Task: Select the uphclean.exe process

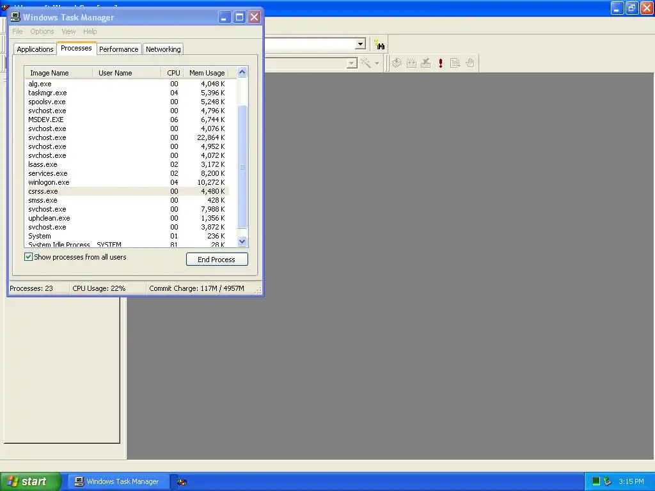Action: (127, 219)
